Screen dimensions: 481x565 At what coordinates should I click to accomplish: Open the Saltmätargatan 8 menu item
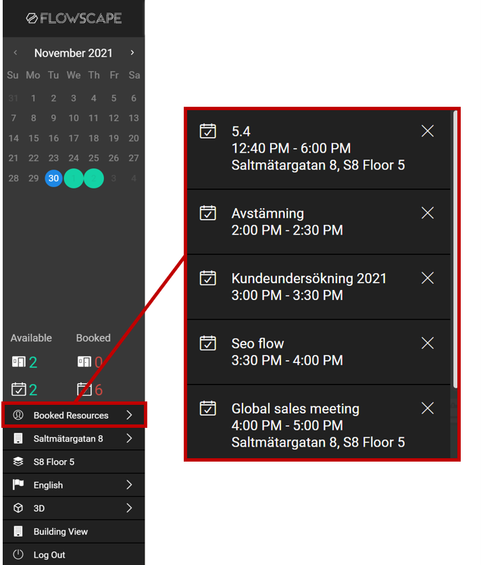(74, 439)
